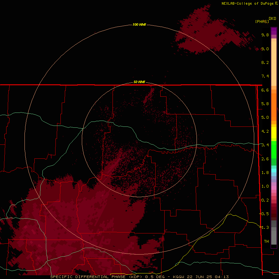Click the 6.6 scale value
This screenshot has height=279, width=279.
coord(265,90)
